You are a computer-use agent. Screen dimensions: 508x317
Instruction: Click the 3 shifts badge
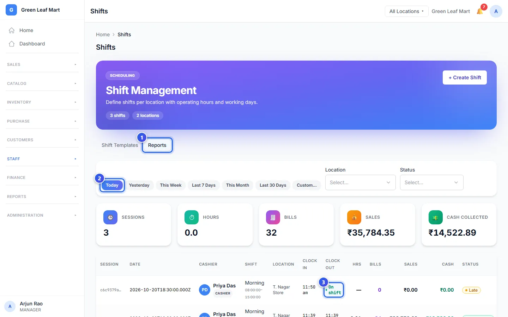[x=117, y=116]
